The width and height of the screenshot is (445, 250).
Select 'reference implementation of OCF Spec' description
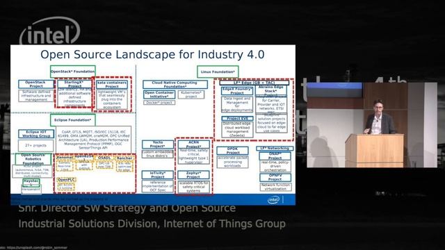(158, 186)
